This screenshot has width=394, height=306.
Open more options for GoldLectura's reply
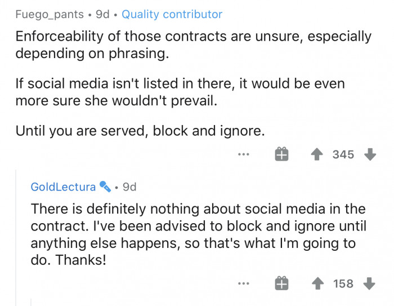243,284
